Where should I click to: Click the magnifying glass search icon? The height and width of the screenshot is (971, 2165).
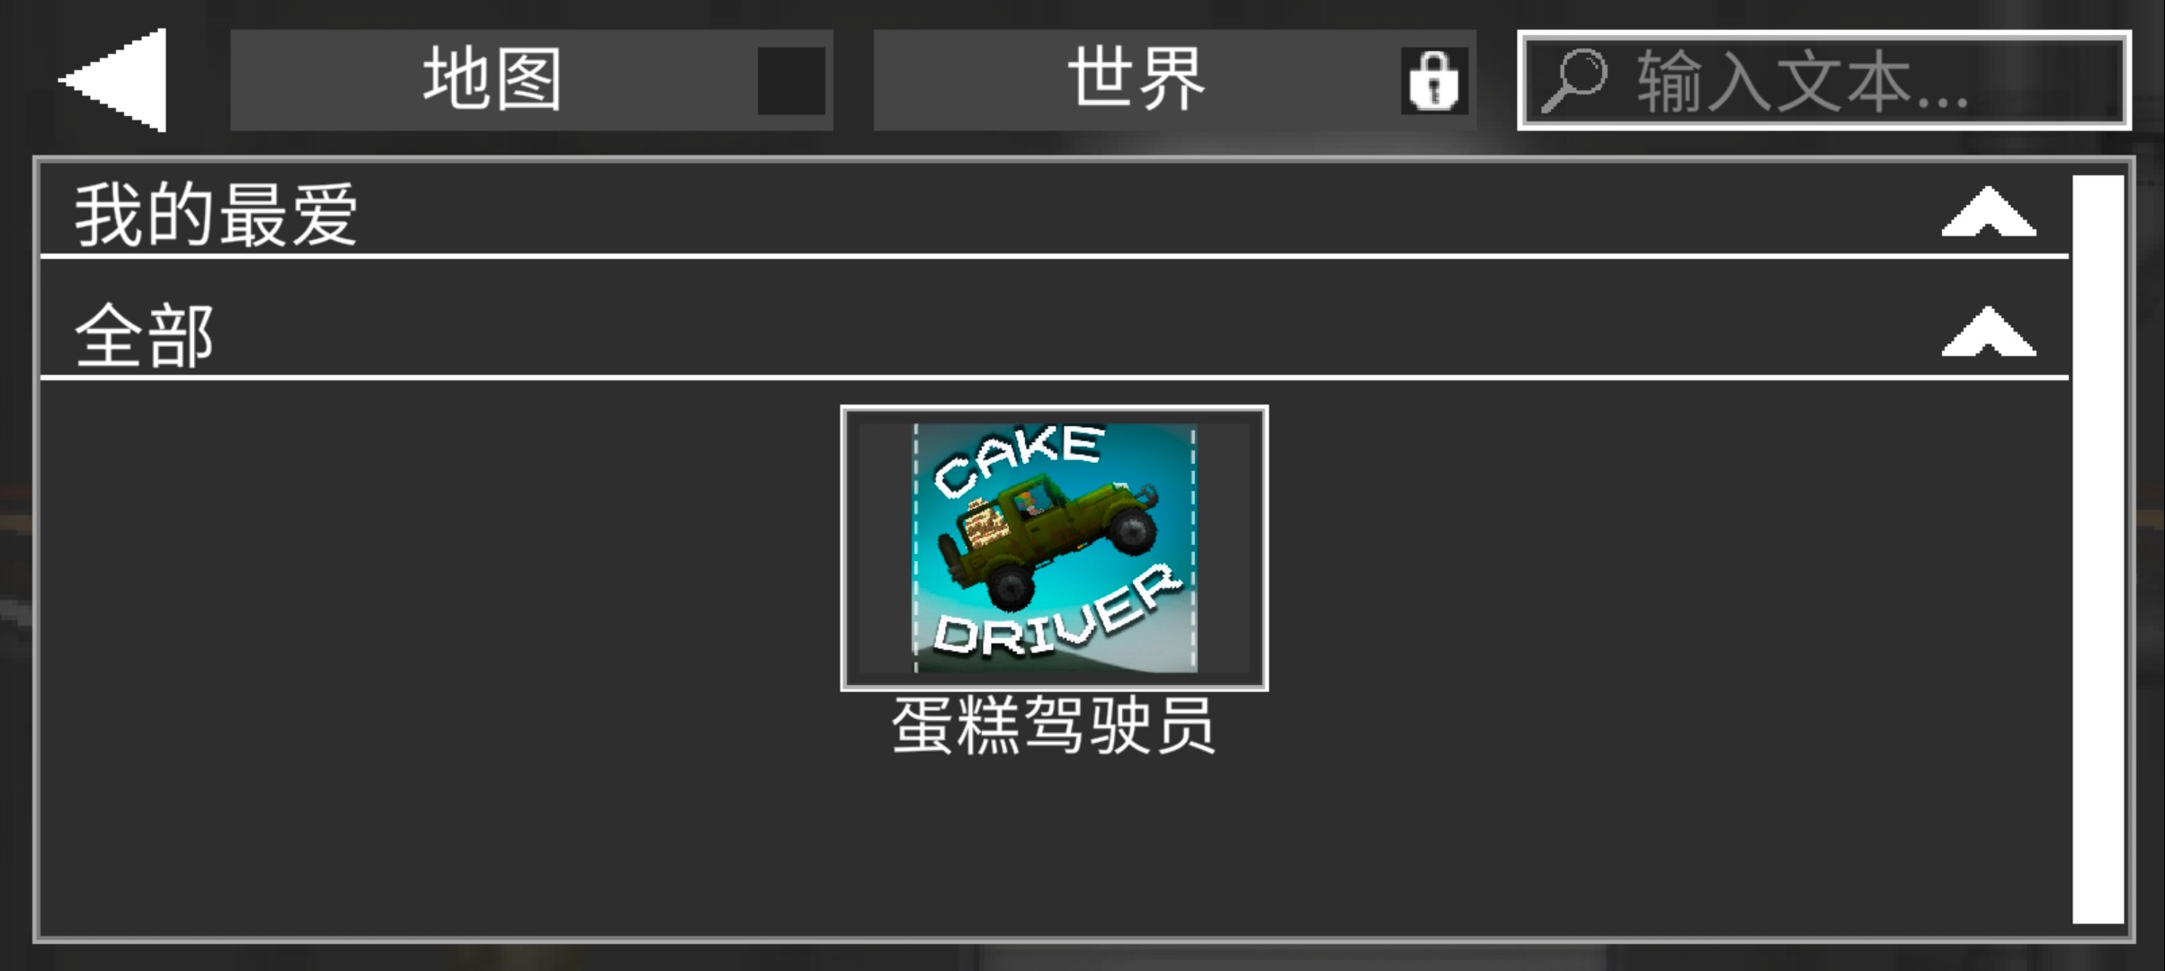[x=1574, y=81]
